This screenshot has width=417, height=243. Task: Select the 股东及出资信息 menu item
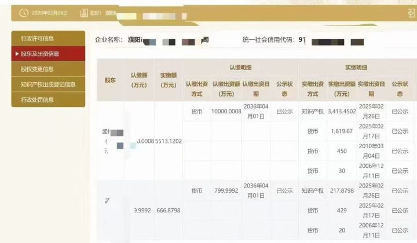point(40,54)
